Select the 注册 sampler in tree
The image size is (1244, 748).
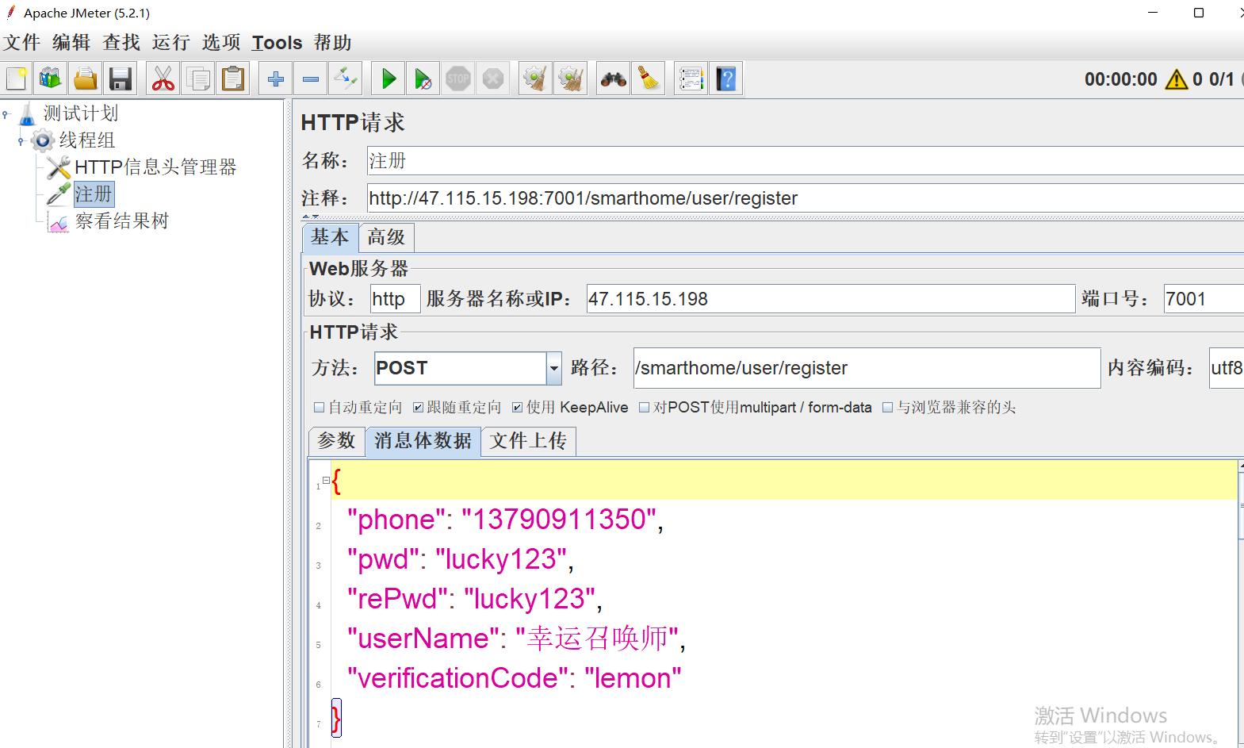click(94, 194)
